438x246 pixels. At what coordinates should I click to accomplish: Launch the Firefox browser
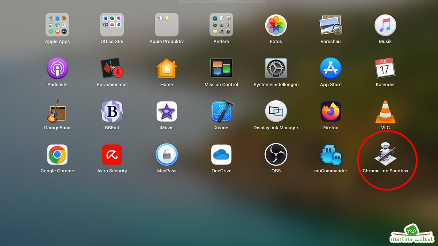(331, 111)
